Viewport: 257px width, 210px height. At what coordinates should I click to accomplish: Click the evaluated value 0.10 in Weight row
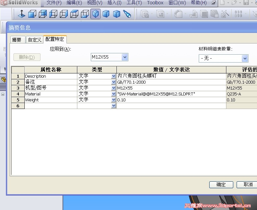[x=242, y=100]
